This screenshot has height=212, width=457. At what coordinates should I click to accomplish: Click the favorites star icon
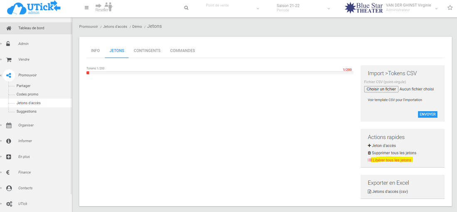tap(450, 8)
